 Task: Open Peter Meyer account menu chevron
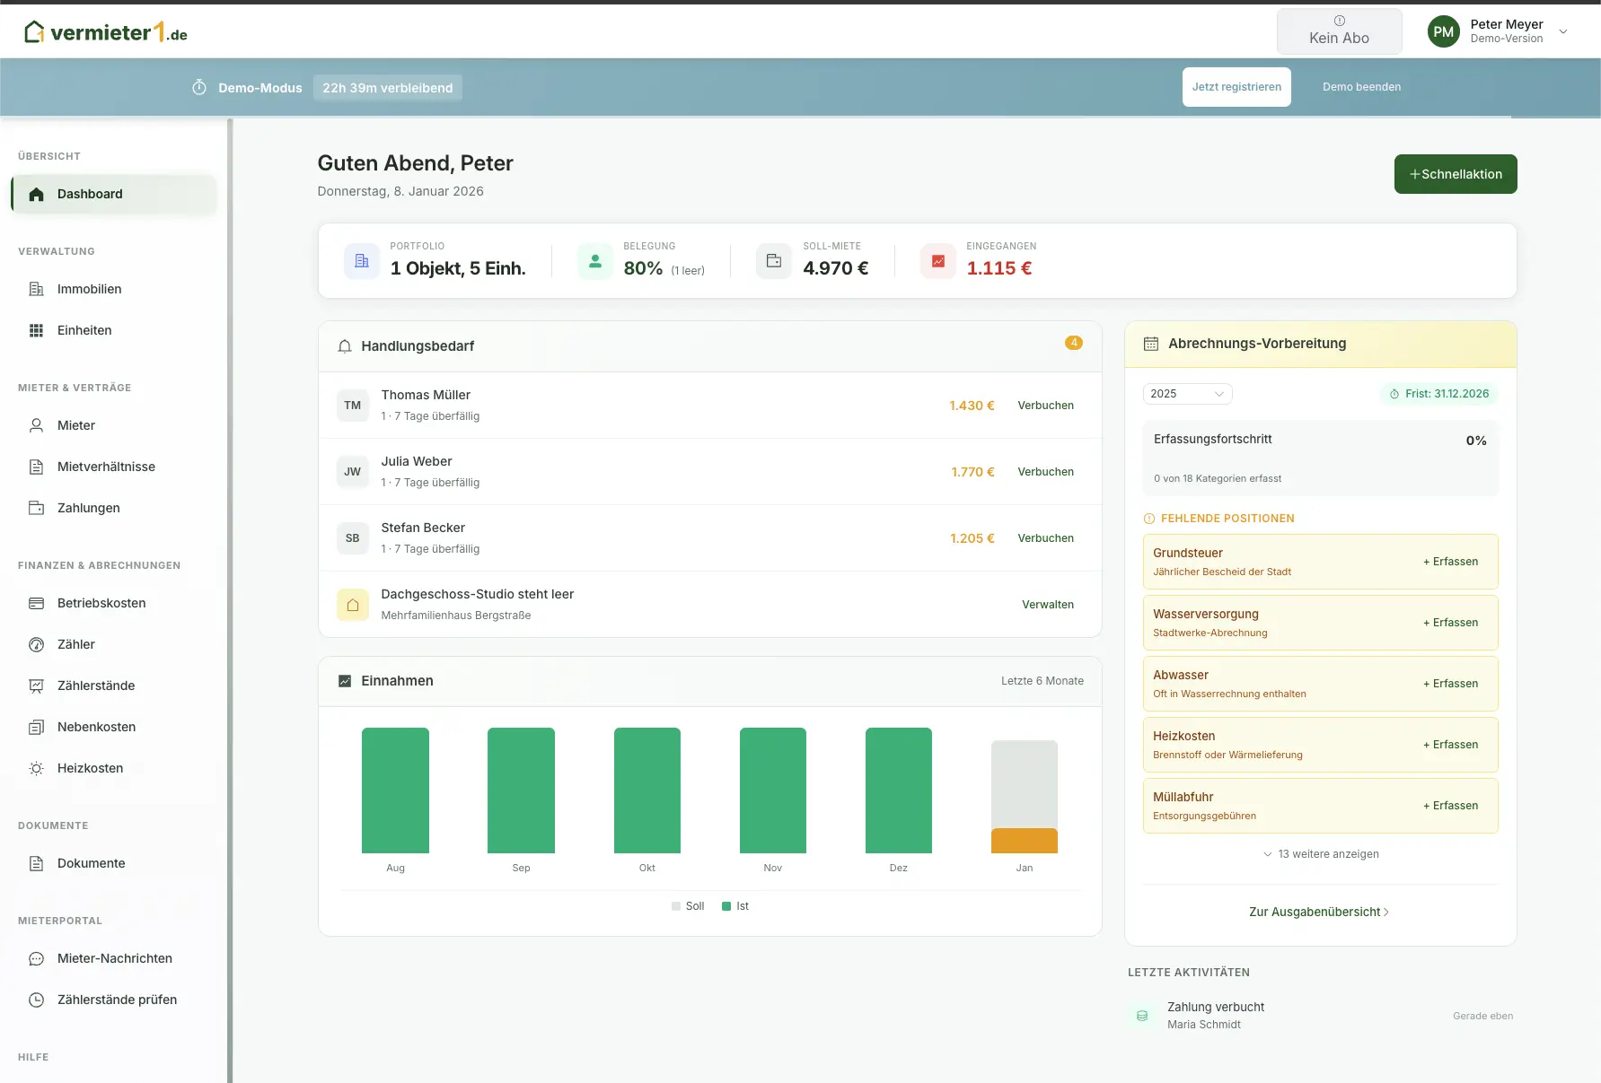point(1563,31)
